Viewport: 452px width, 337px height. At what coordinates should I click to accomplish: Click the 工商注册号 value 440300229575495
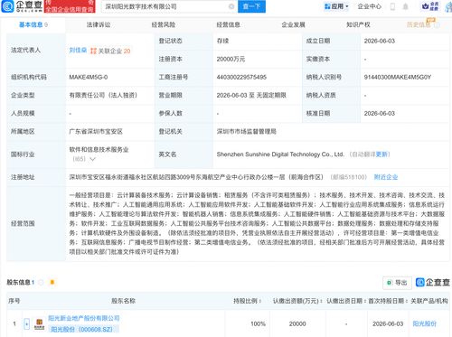coord(241,77)
